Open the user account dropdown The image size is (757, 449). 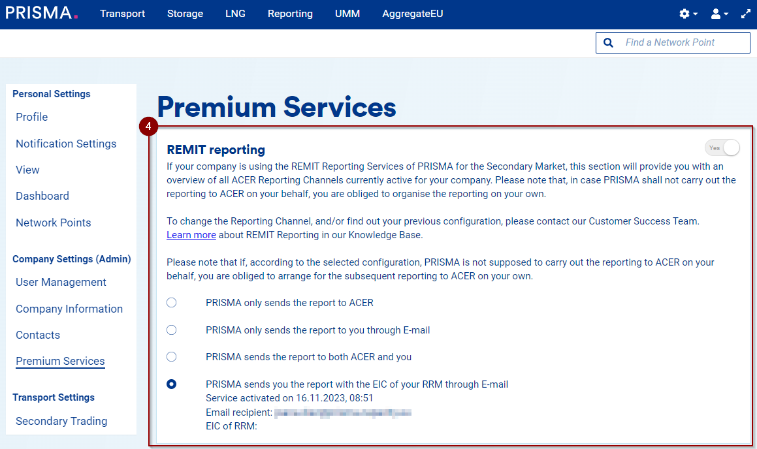(x=719, y=14)
